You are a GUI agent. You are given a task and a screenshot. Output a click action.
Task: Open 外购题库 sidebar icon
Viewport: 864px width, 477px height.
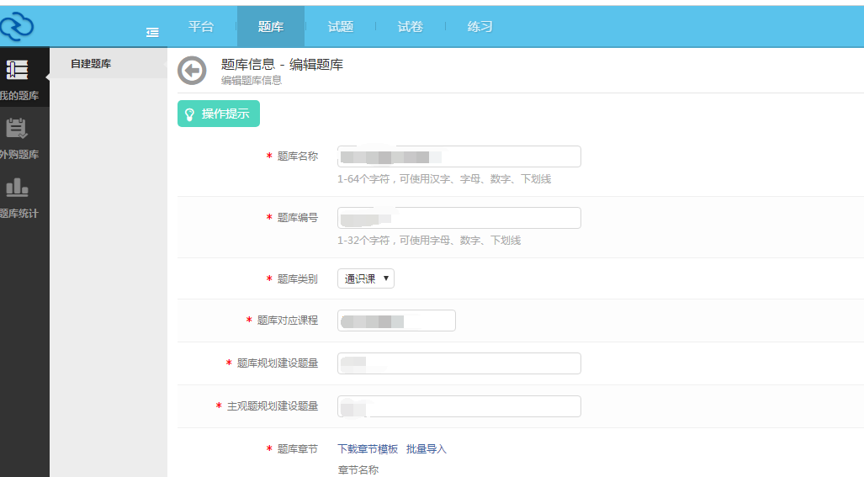click(x=17, y=129)
